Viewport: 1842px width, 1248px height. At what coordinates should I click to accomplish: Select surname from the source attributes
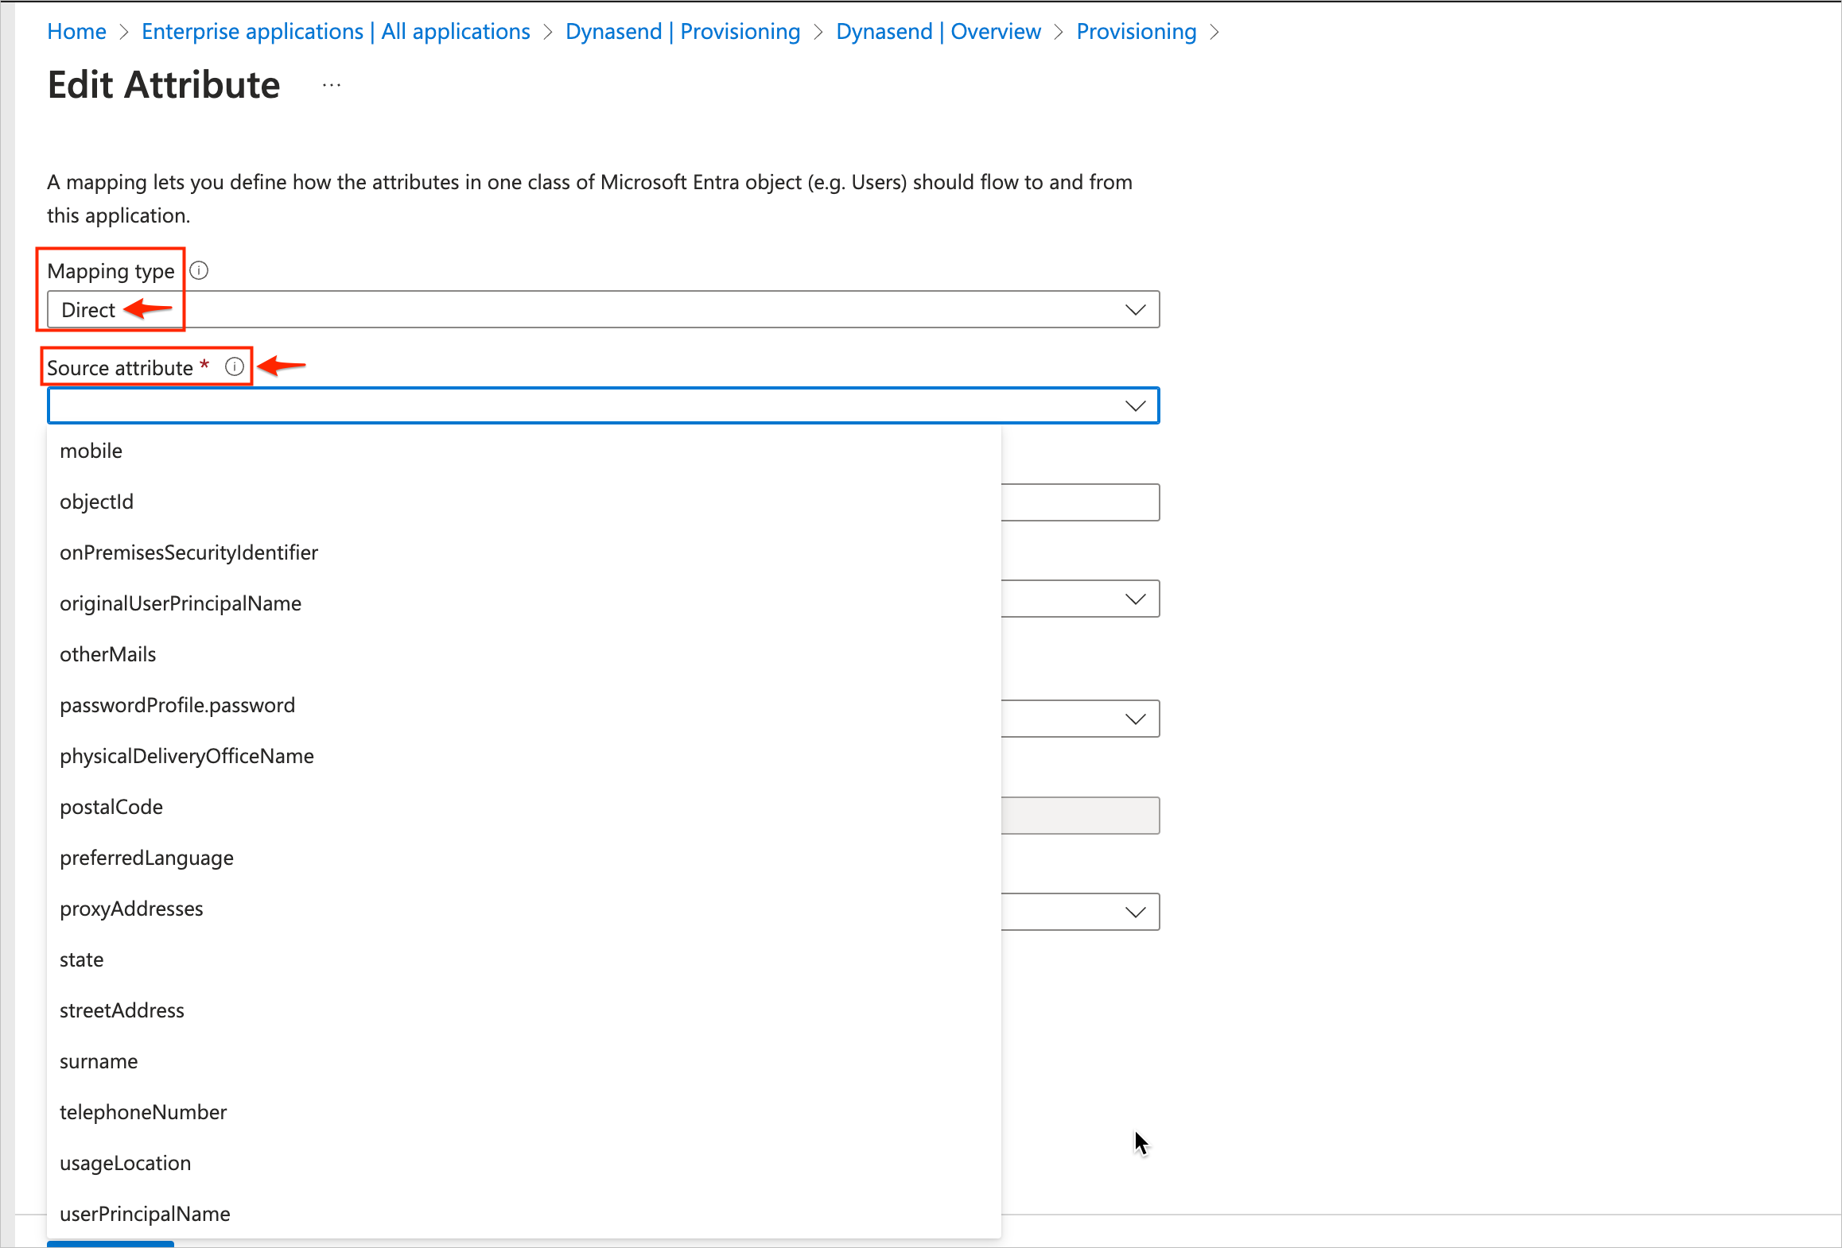click(99, 1060)
